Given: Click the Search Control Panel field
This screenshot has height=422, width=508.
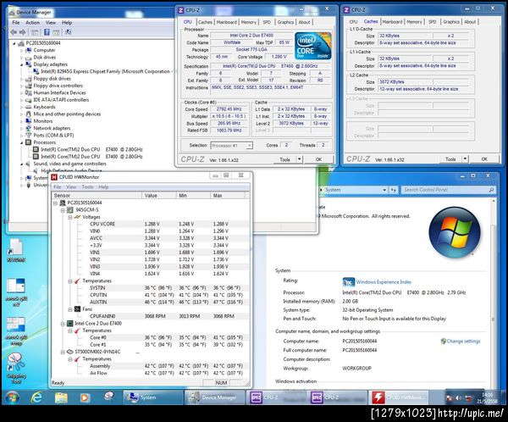Looking at the screenshot, I should [x=449, y=190].
